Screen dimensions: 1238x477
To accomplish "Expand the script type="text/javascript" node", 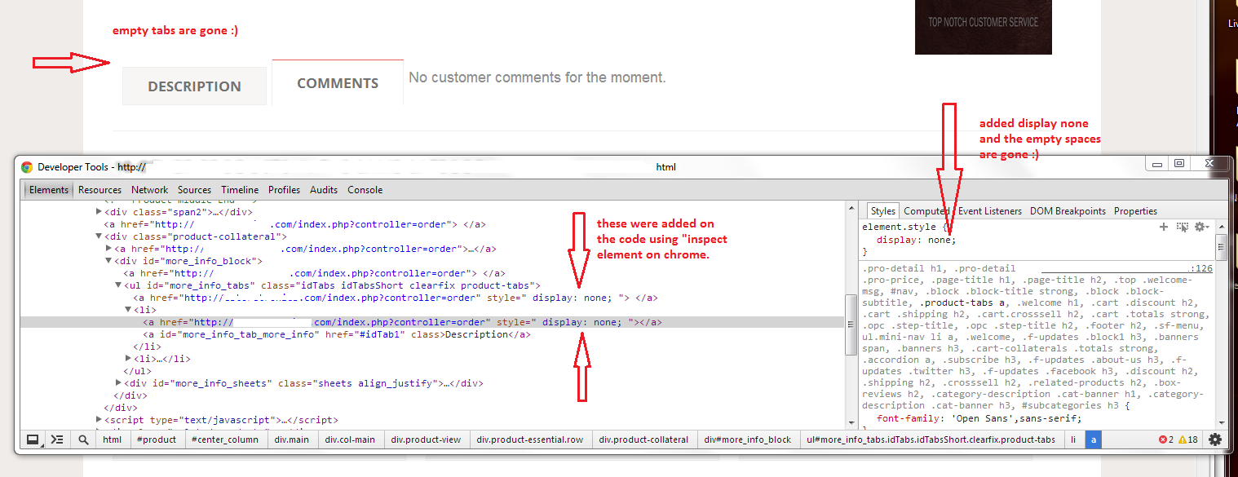I will 99,420.
